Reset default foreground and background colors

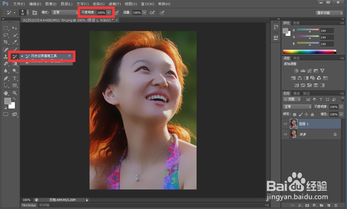[x=5, y=108]
